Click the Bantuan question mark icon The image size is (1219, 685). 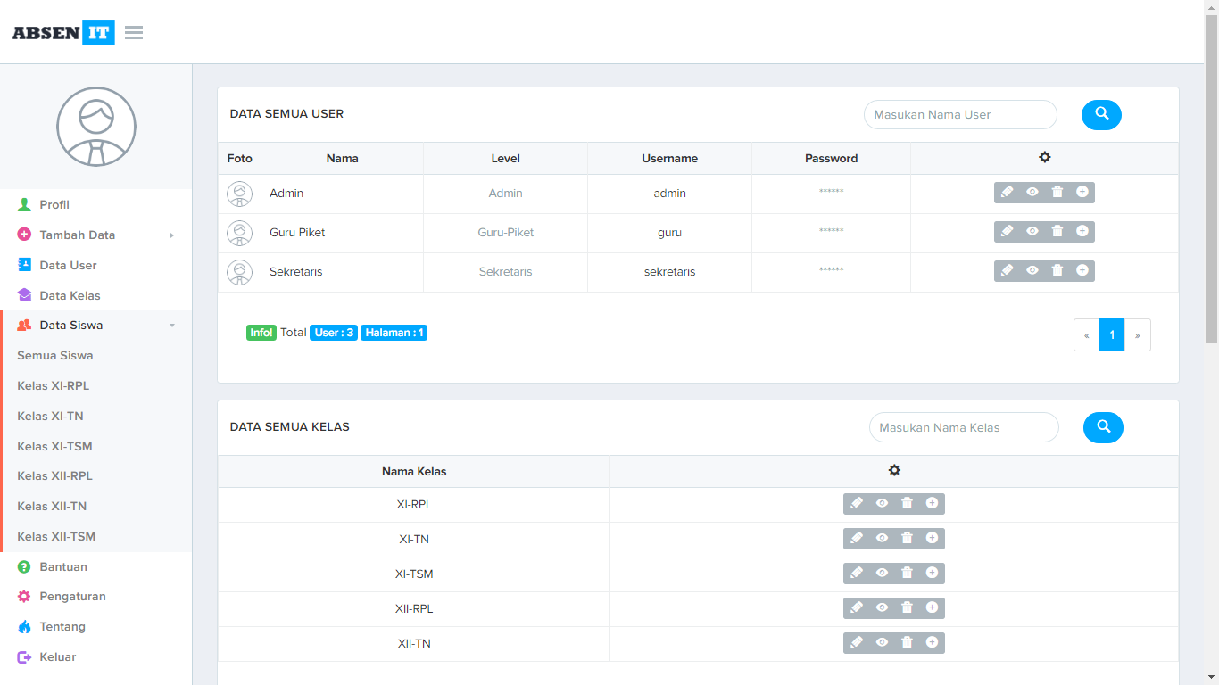(24, 566)
